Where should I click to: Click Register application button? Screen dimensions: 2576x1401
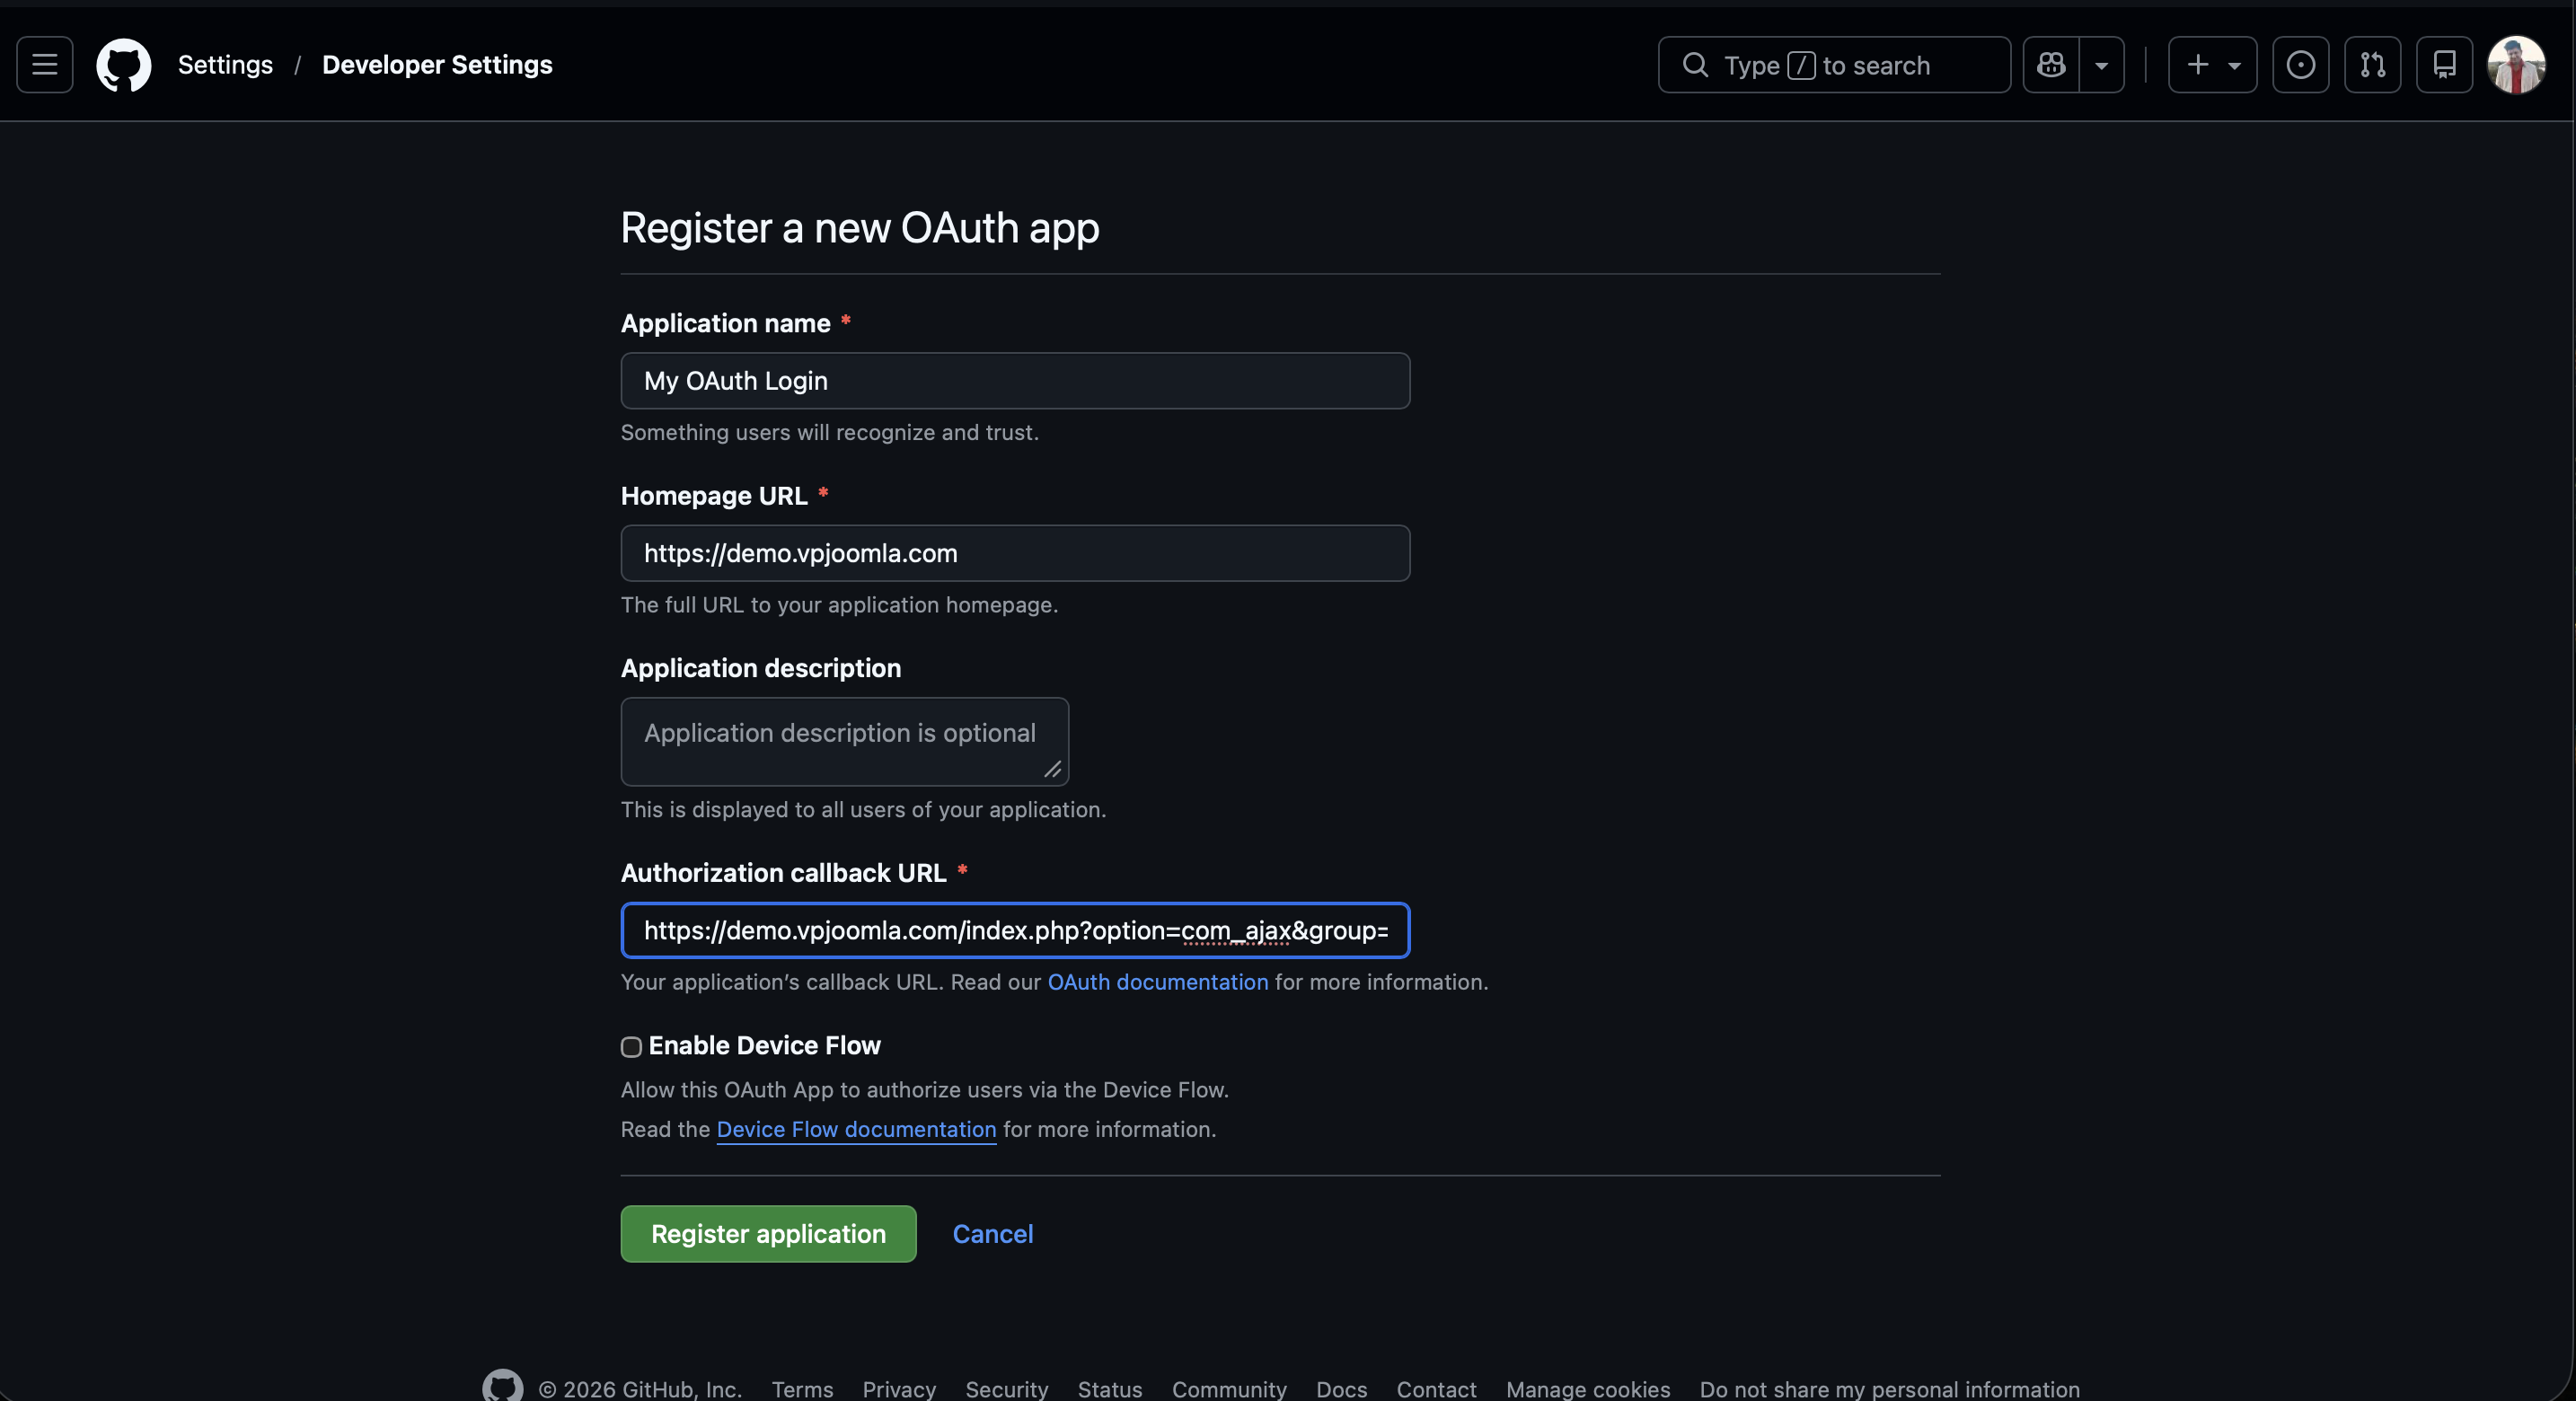768,1234
